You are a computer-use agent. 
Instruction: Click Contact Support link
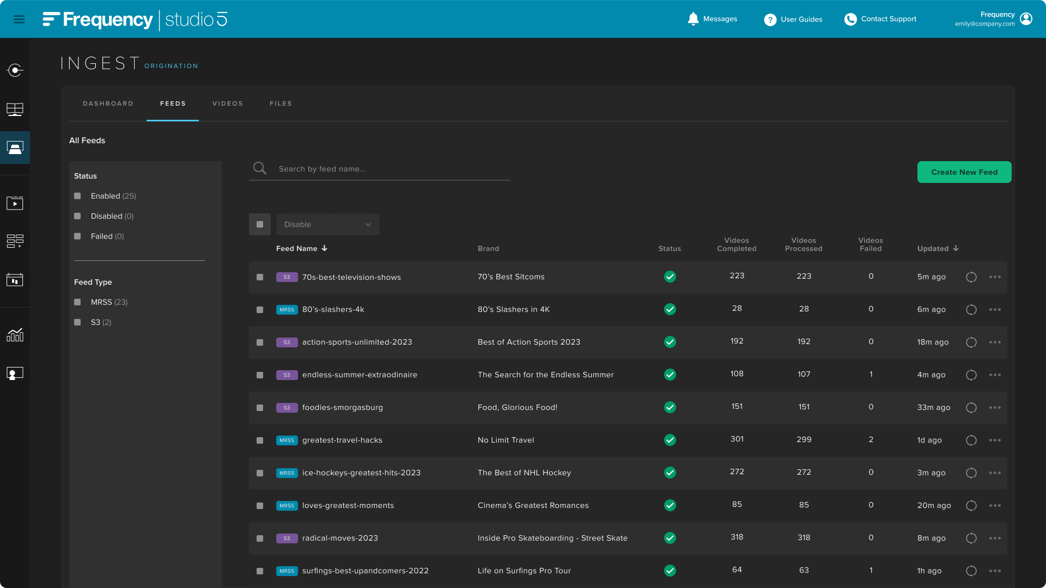[888, 19]
